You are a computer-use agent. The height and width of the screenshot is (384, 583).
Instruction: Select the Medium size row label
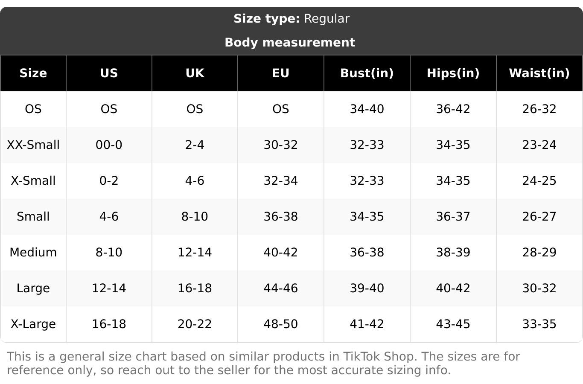point(33,252)
